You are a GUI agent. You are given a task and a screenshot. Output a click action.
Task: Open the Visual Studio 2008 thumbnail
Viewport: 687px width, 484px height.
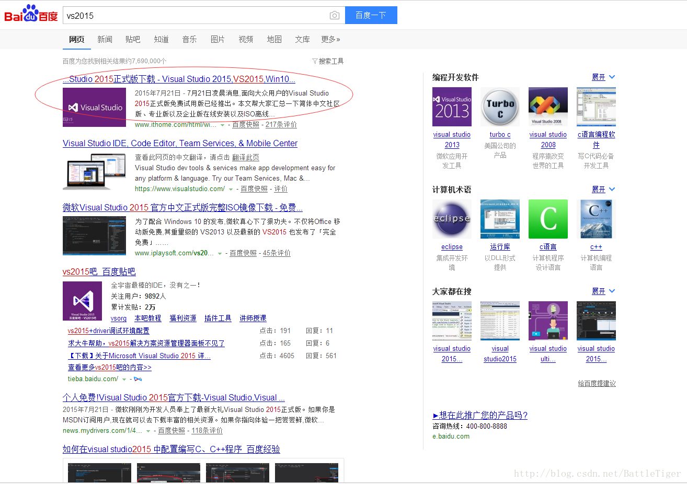pyautogui.click(x=548, y=107)
